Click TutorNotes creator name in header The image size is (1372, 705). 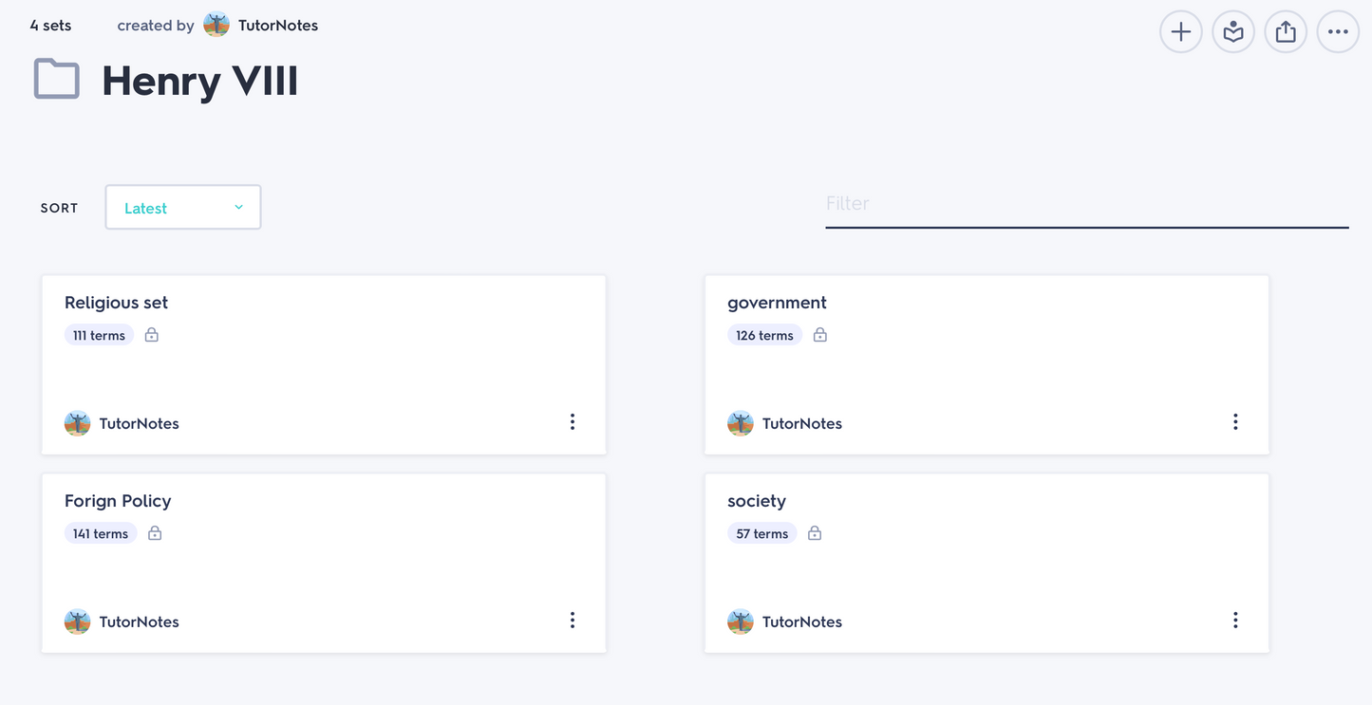pyautogui.click(x=278, y=26)
